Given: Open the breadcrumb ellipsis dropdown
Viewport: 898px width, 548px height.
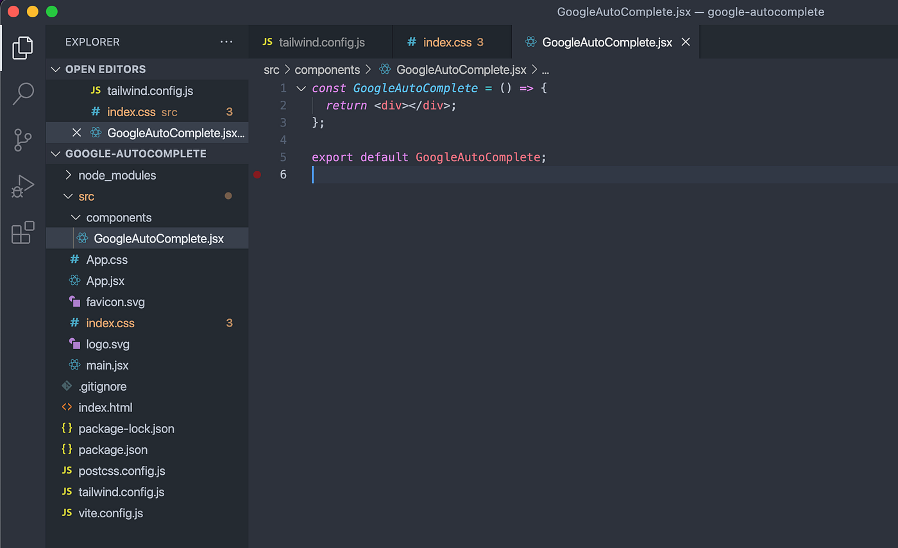Looking at the screenshot, I should [x=545, y=69].
